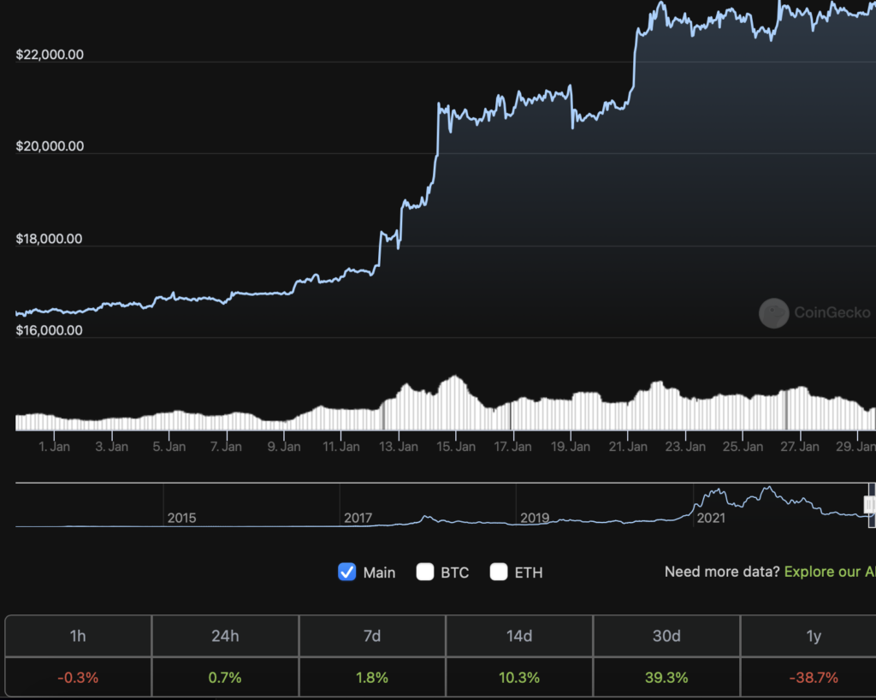Screen dimensions: 876x700
Task: Click 2015 in the range navigator
Action: pyautogui.click(x=181, y=518)
